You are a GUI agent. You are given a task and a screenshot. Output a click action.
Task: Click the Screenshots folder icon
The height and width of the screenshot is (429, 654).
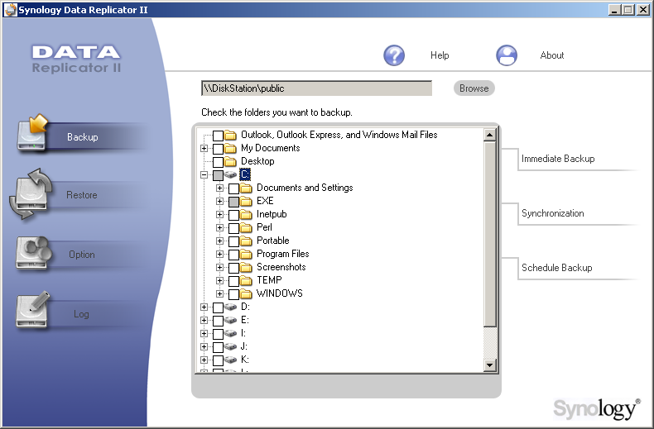246,267
